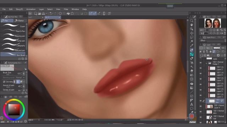The image size is (227, 127).
Task: Open the Filter menu
Action: tap(66, 9)
